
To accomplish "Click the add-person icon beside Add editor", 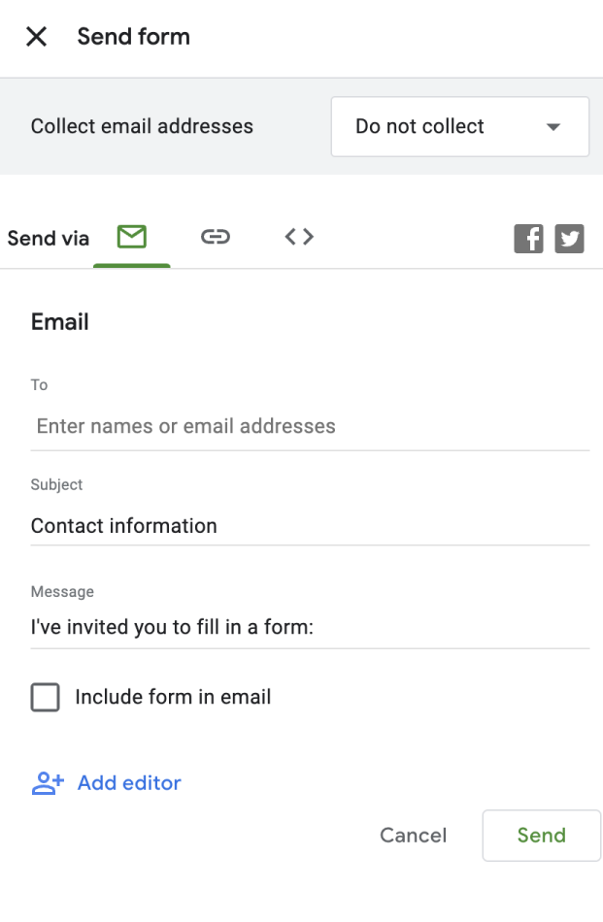I will click(x=48, y=783).
